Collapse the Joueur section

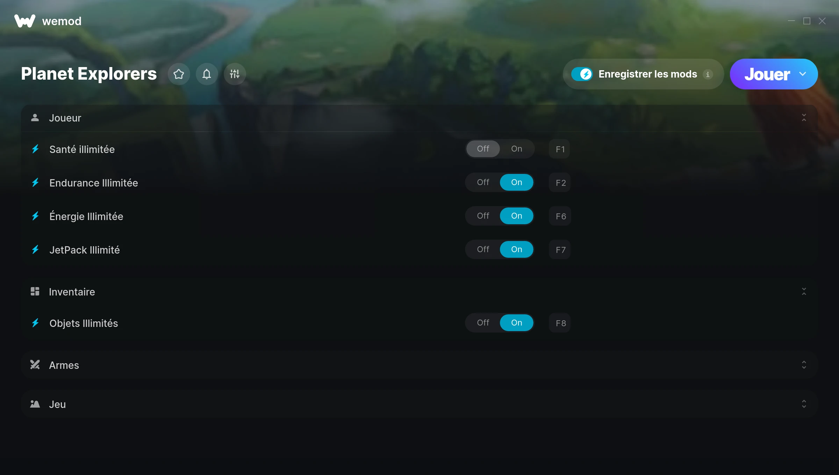pyautogui.click(x=804, y=118)
